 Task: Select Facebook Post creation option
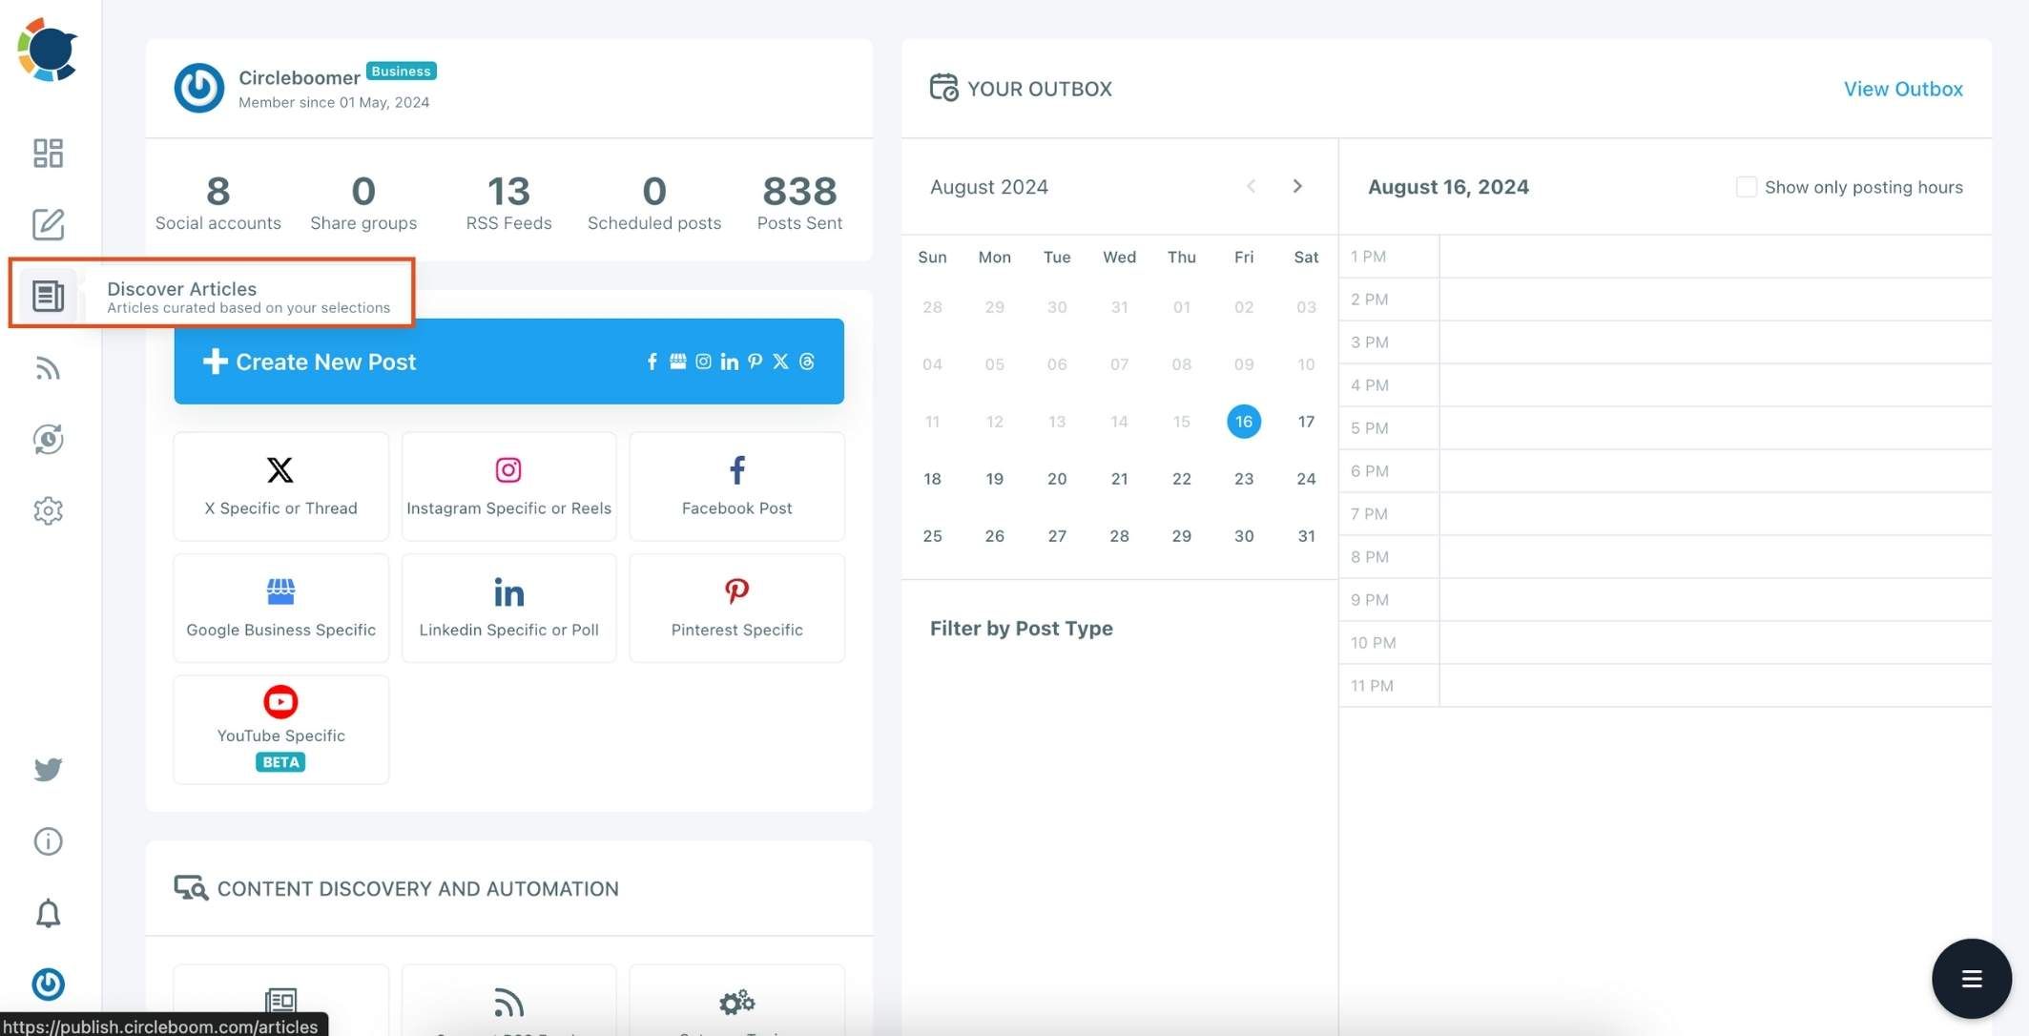coord(735,485)
